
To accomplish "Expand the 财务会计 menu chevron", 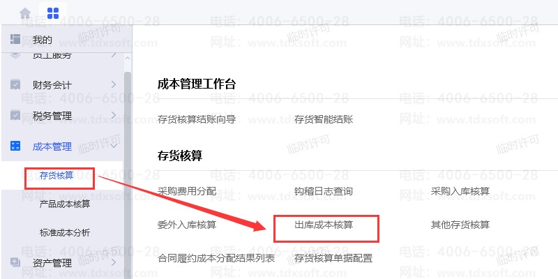I will 114,84.
